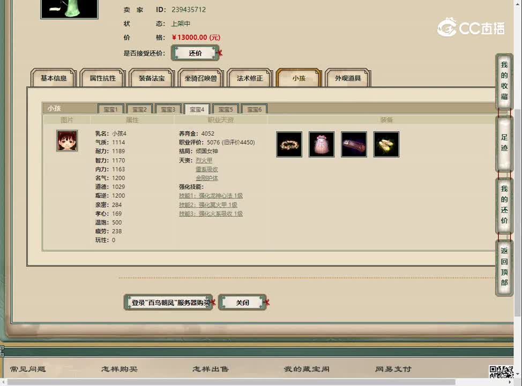Click 耐力 value 1189
The width and height of the screenshot is (522, 386).
[x=118, y=151]
